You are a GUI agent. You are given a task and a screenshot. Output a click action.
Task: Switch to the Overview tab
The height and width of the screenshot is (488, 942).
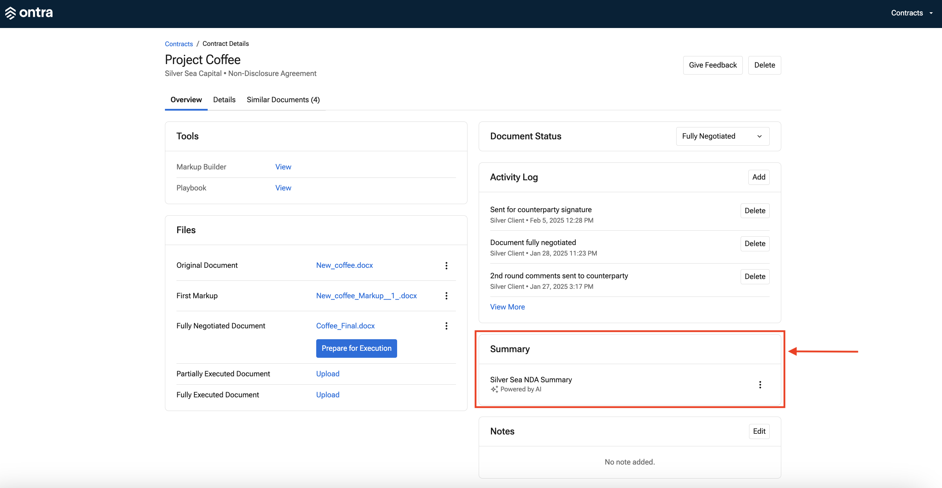tap(186, 100)
